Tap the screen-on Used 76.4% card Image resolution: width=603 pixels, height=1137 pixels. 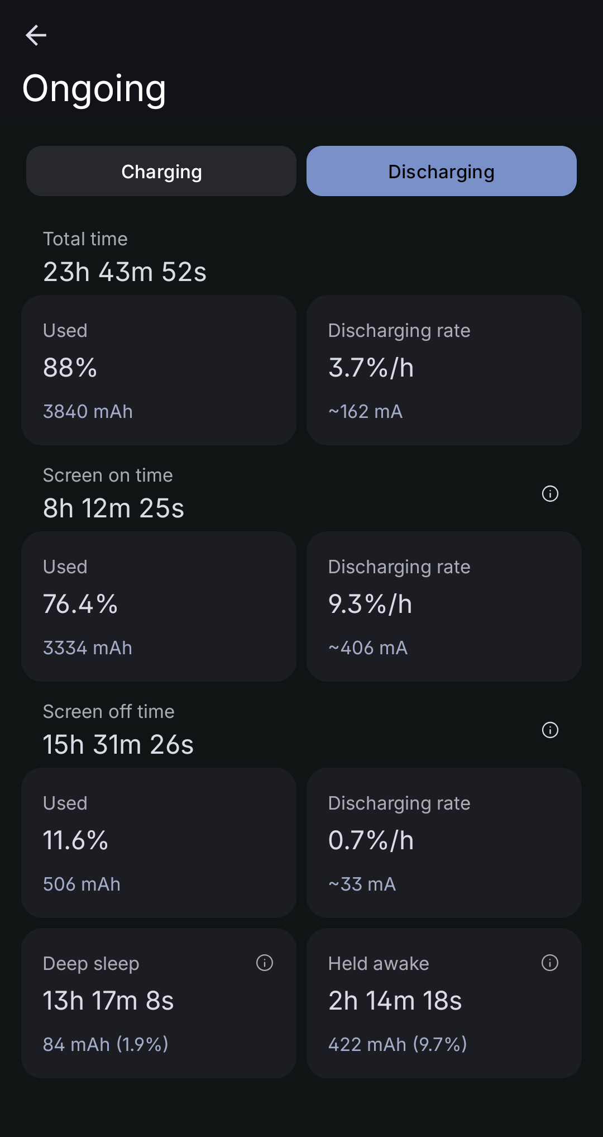pyautogui.click(x=159, y=606)
